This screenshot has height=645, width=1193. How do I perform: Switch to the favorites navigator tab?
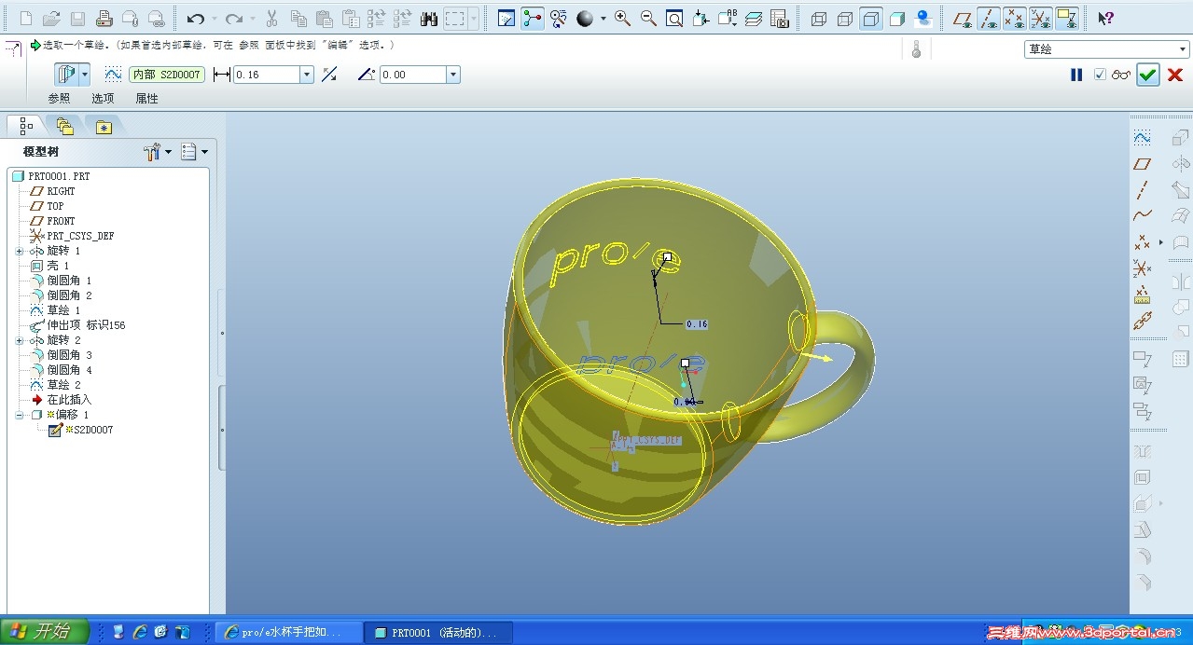point(104,127)
